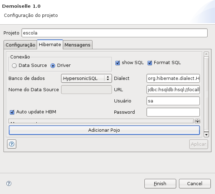
Task: Select the Driver connection option
Action: (x=53, y=65)
